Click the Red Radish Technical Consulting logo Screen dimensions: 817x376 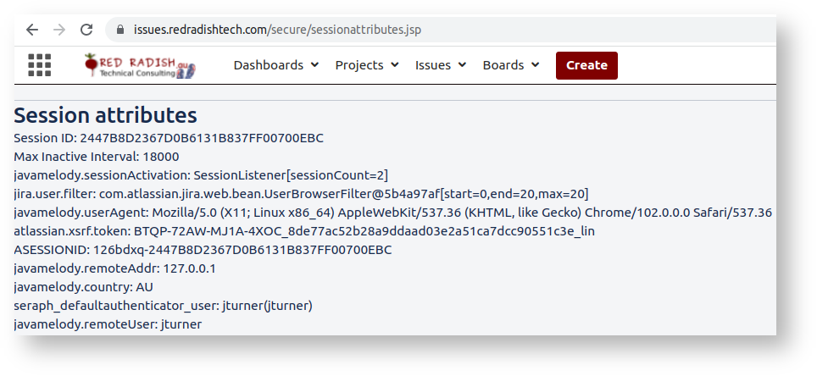pos(140,65)
